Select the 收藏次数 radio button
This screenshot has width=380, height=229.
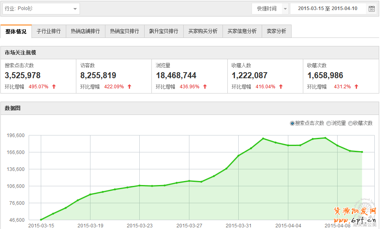coord(350,123)
